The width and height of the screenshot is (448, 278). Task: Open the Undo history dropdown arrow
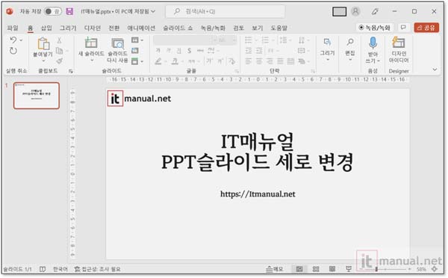[x=21, y=40]
